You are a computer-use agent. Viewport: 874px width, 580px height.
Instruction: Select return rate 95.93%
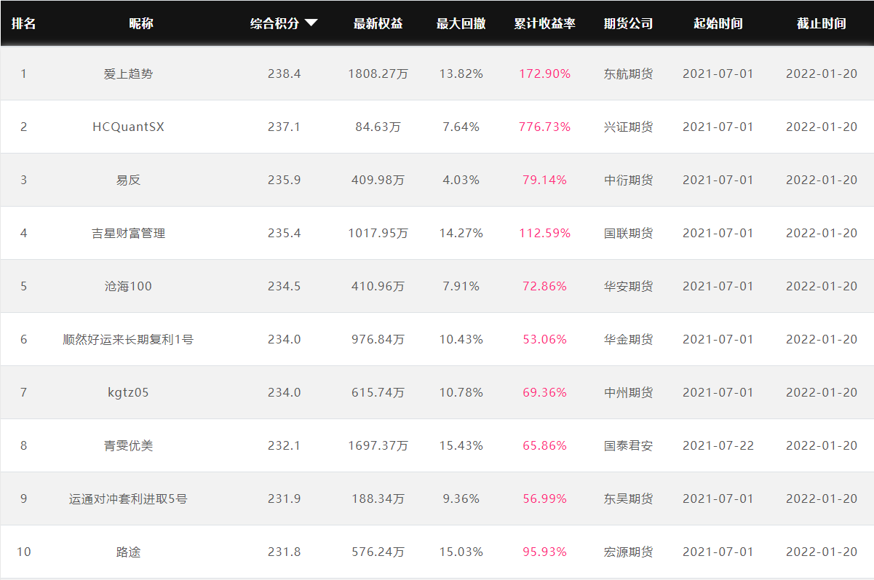click(544, 552)
